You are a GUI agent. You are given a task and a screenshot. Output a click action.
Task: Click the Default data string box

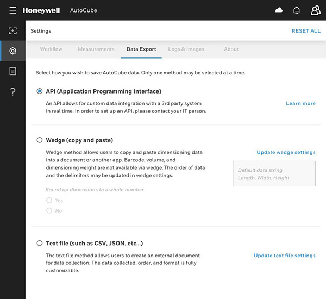(274, 173)
